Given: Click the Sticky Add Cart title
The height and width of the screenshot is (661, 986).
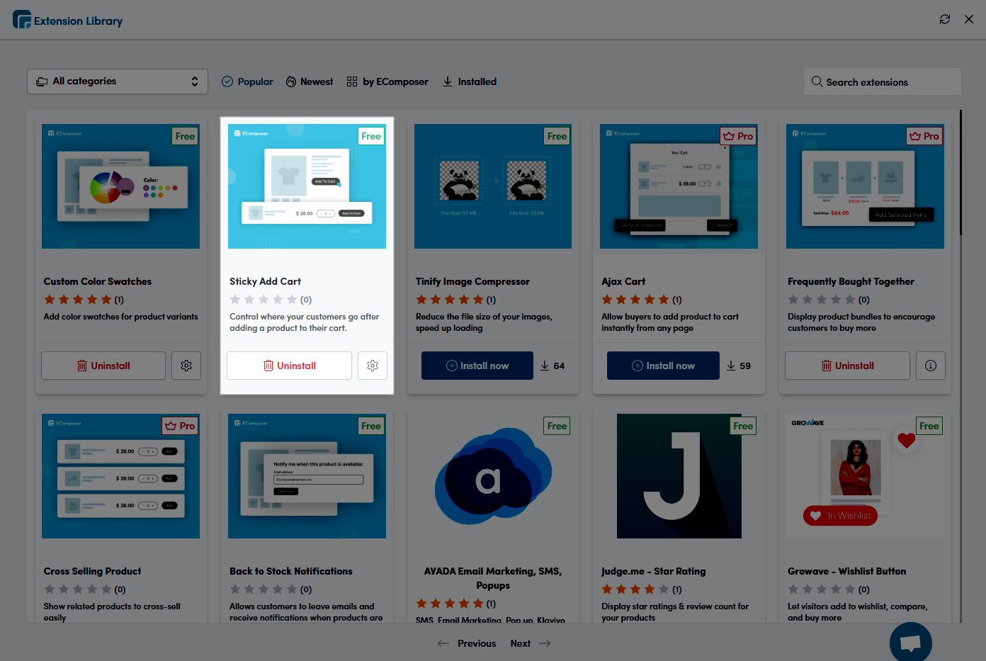Looking at the screenshot, I should point(265,281).
